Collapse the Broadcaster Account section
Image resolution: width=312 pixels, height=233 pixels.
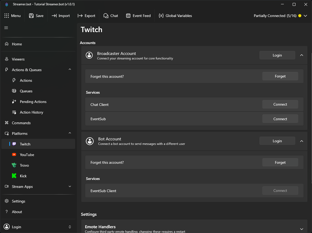click(x=301, y=55)
